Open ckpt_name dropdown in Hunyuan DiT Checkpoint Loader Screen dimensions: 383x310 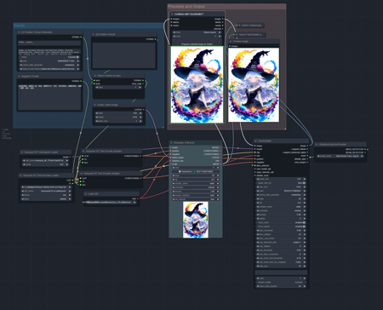point(45,160)
